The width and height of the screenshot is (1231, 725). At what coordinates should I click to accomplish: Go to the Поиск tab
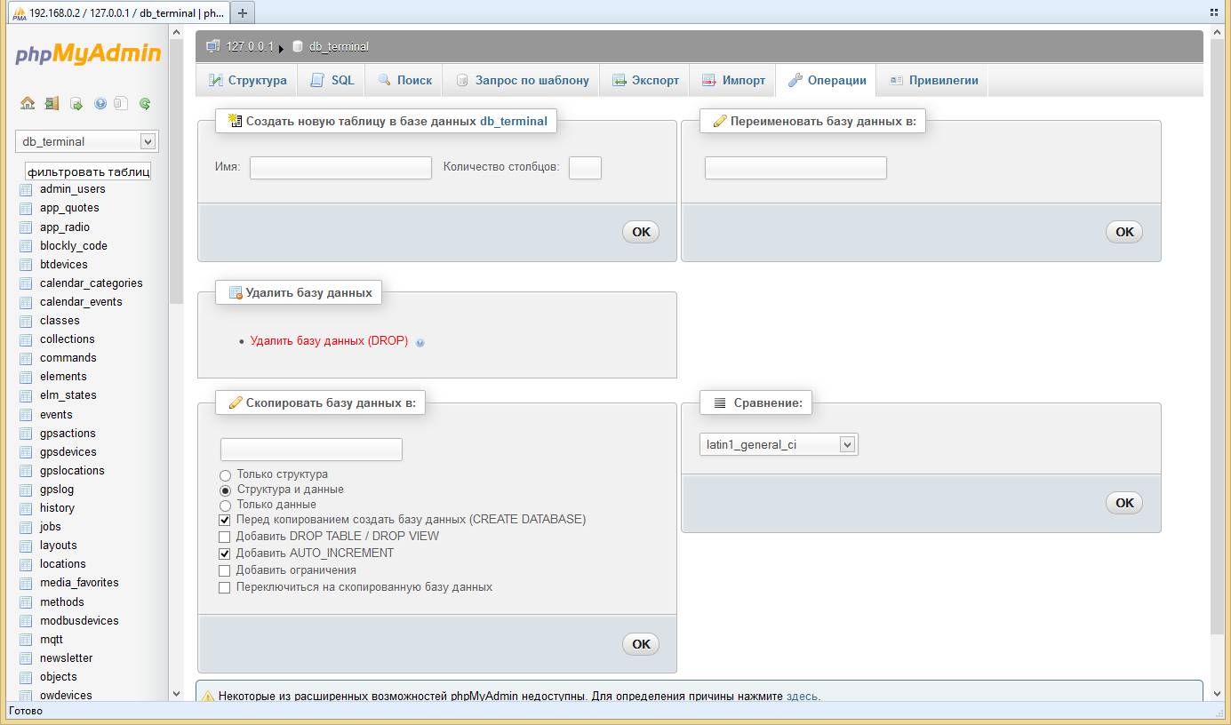tap(404, 80)
